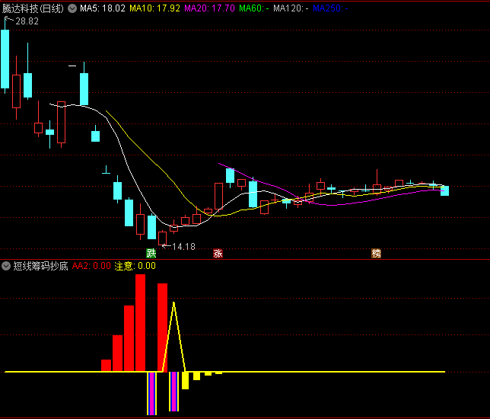This screenshot has width=490, height=419.
Task: Click the first tall cyan candlestick at left
Action: click(5, 59)
